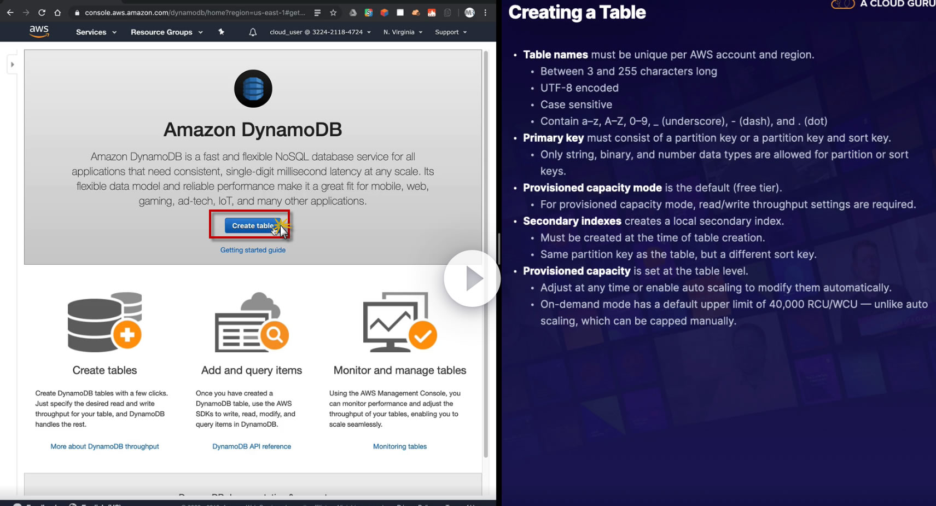Click the pin shortcuts icon in AWS navbar
The height and width of the screenshot is (506, 936).
point(222,32)
